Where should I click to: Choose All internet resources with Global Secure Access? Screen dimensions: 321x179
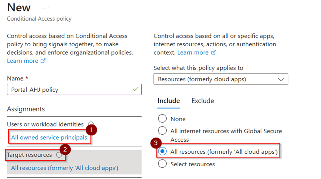(x=162, y=131)
